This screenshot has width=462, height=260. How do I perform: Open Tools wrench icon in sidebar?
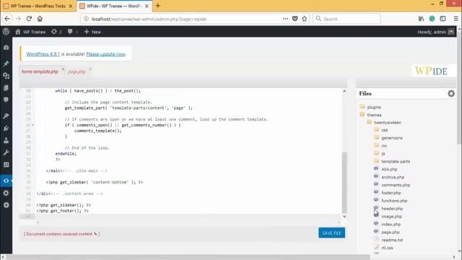point(6,152)
